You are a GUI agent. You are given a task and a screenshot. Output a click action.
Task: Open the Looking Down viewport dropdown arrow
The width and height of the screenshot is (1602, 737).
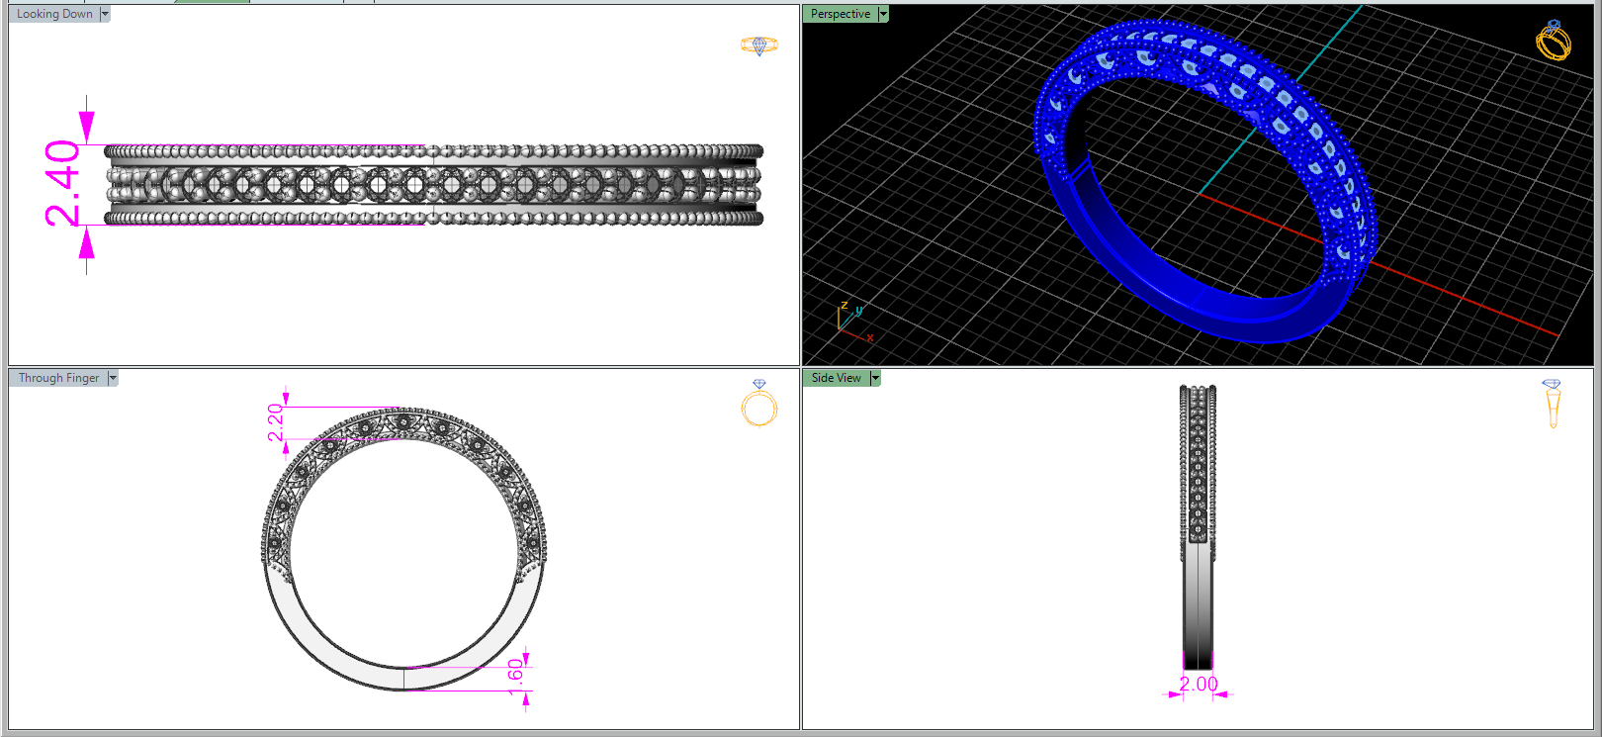click(x=105, y=14)
